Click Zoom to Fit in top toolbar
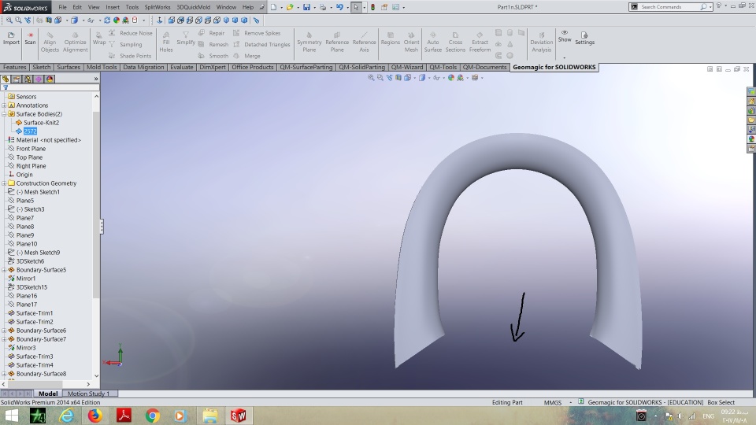Image resolution: width=756 pixels, height=425 pixels. [9, 20]
